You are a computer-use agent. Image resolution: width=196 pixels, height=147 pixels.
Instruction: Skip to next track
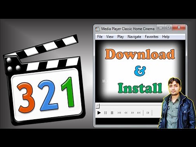click(x=139, y=113)
